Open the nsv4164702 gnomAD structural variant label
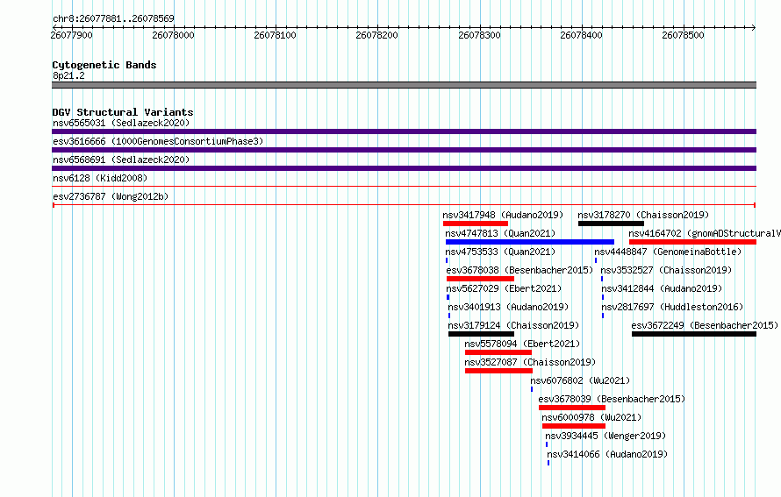The width and height of the screenshot is (781, 497). coord(705,233)
